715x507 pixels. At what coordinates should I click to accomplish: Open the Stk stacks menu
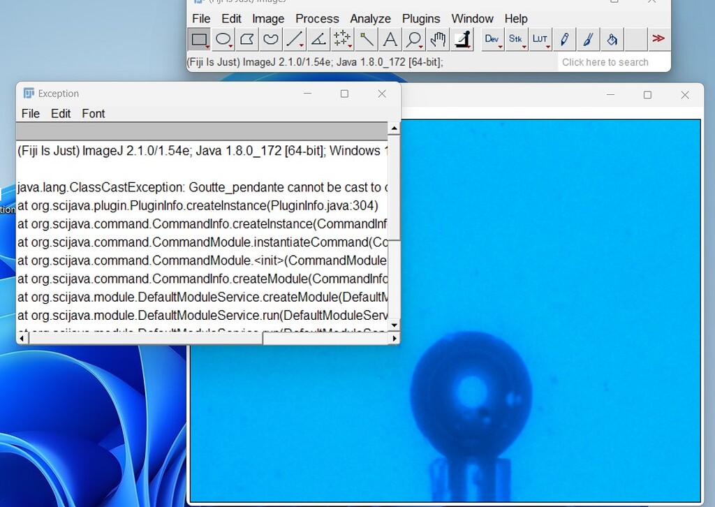point(515,39)
